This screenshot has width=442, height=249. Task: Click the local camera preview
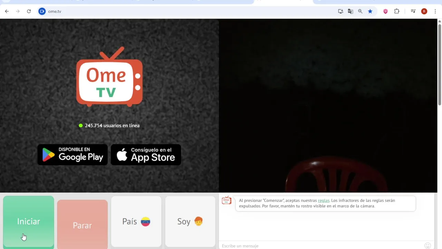[x=328, y=105]
